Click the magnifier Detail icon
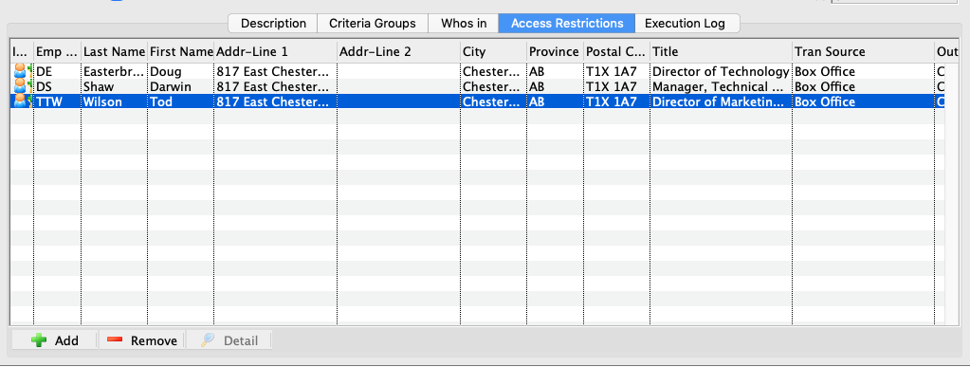This screenshot has height=367, width=970. 208,340
